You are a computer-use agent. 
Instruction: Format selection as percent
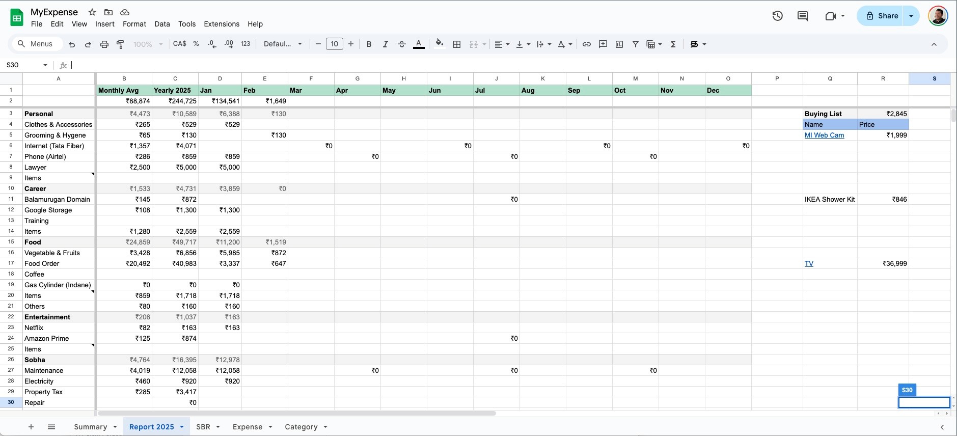[x=196, y=44]
